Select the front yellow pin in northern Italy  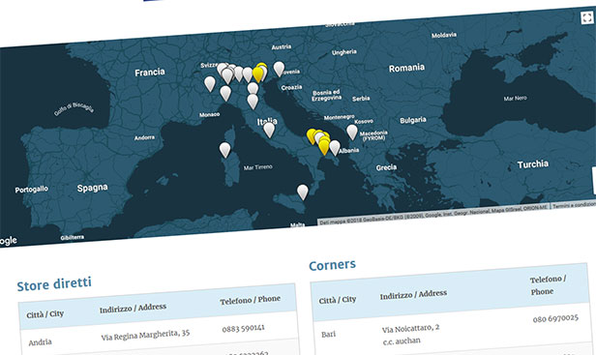[x=257, y=74]
